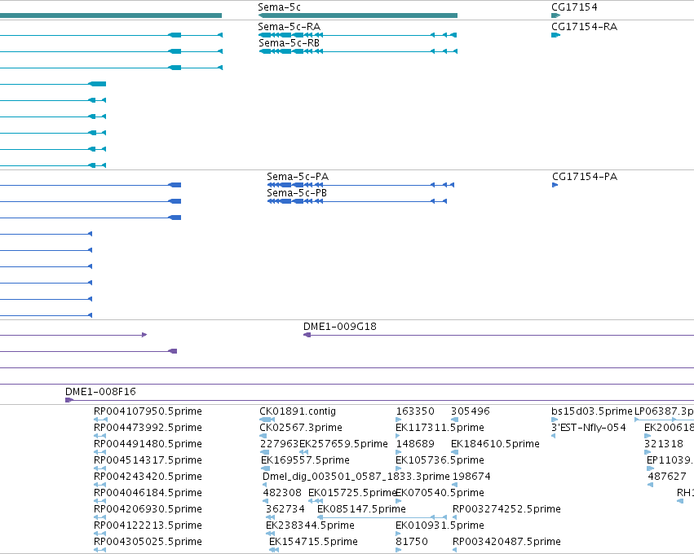Image resolution: width=694 pixels, height=554 pixels.
Task: Click the EK070540.5prime label
Action: point(440,493)
